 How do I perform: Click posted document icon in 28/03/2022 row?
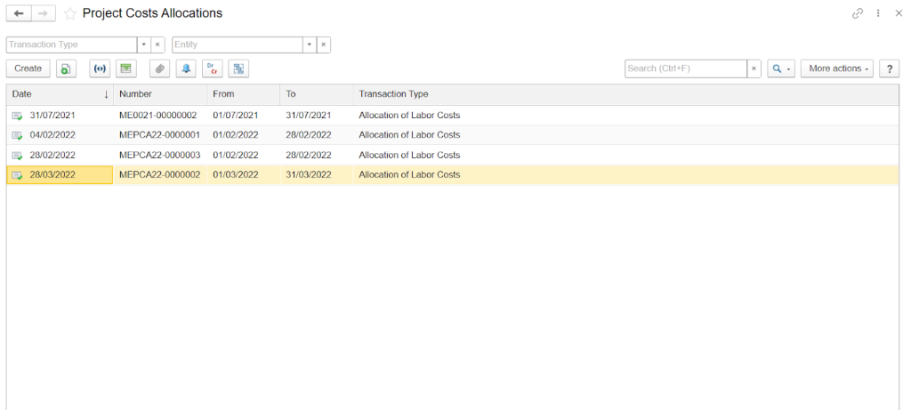pyautogui.click(x=18, y=175)
